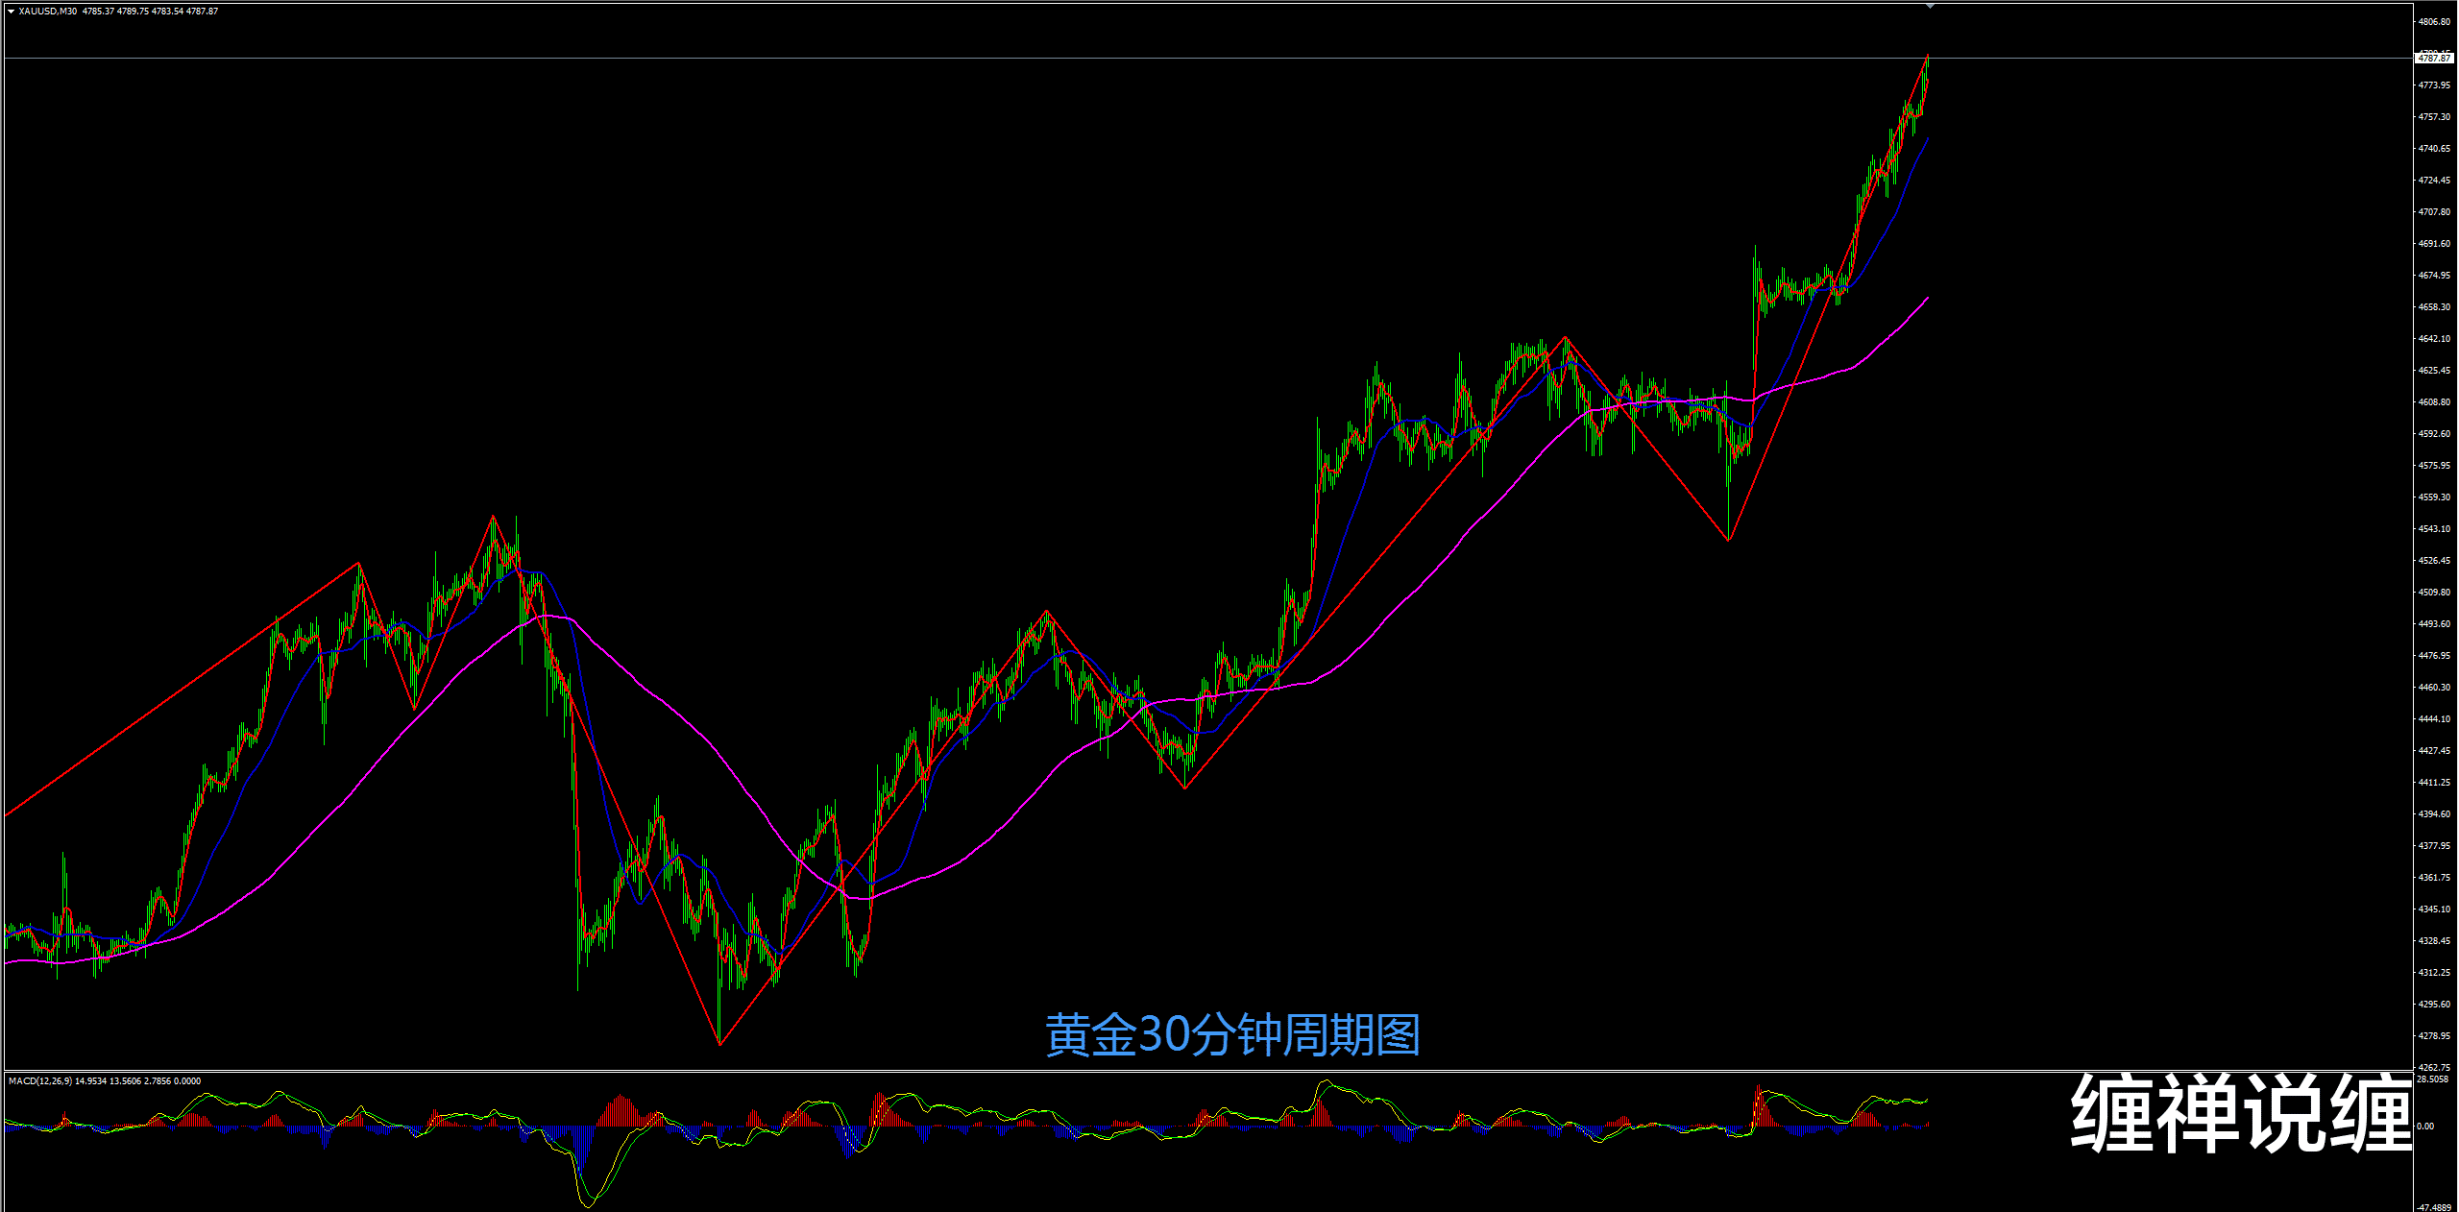
Task: Click the blue 黄金30分钟周期图 text label
Action: [1232, 1035]
